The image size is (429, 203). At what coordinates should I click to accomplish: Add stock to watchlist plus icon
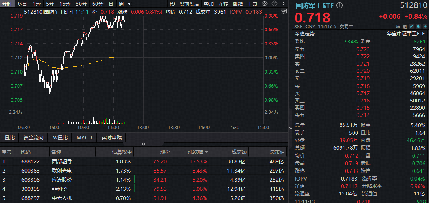coord(424,26)
